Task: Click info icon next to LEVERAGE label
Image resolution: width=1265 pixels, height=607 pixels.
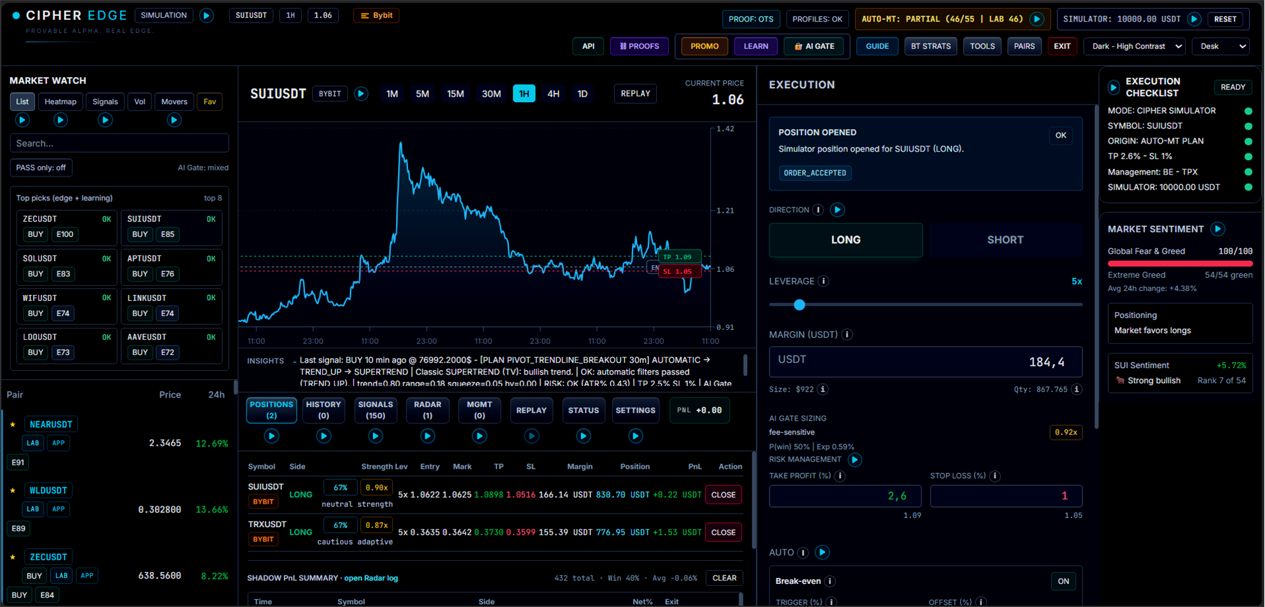Action: click(824, 281)
